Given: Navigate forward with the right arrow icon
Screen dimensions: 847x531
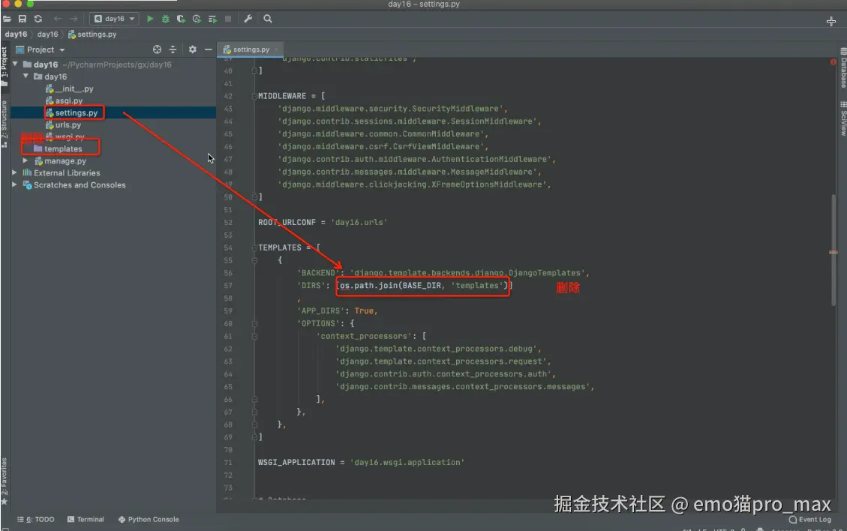Looking at the screenshot, I should [x=74, y=19].
